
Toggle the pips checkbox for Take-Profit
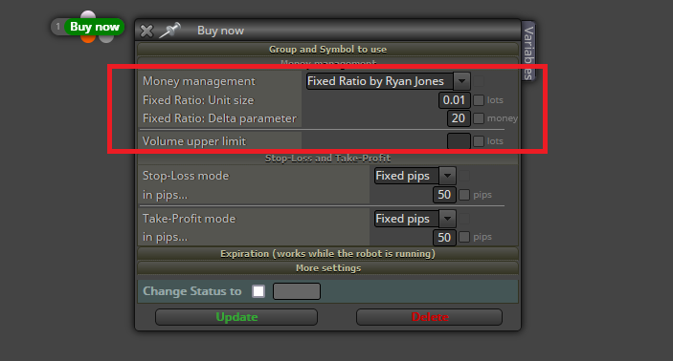click(x=464, y=237)
